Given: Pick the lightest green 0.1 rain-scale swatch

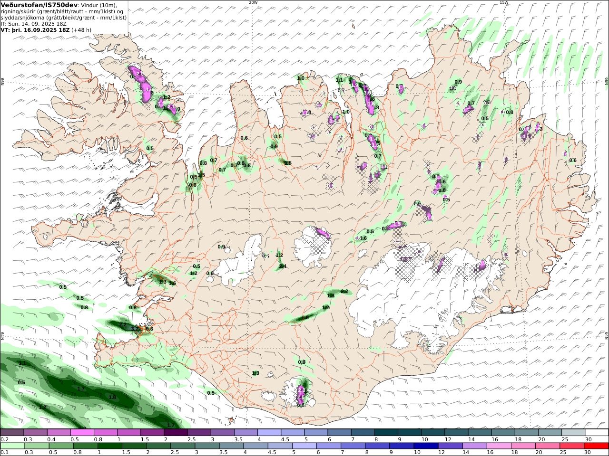Looking at the screenshot, I should 12,446.
